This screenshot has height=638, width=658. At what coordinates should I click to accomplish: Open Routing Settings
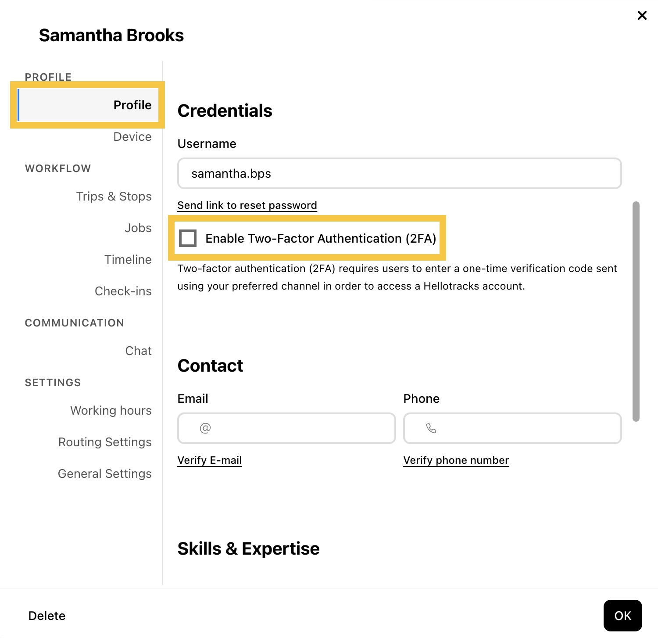105,442
